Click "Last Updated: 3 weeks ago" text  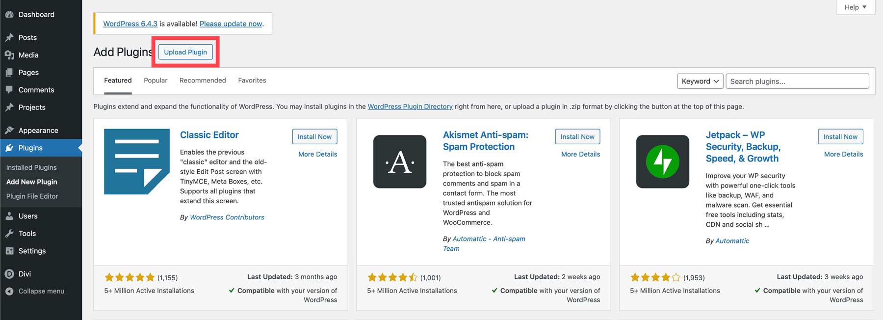click(x=820, y=277)
